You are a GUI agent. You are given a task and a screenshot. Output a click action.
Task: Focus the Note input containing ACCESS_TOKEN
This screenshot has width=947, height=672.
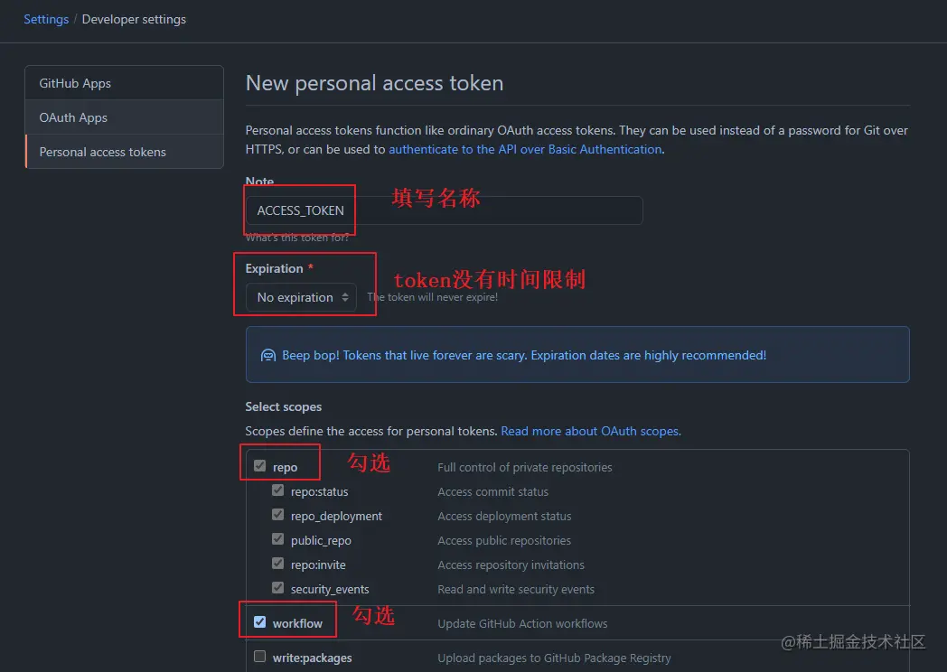coord(444,210)
